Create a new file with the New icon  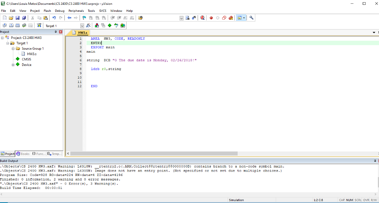point(4,18)
